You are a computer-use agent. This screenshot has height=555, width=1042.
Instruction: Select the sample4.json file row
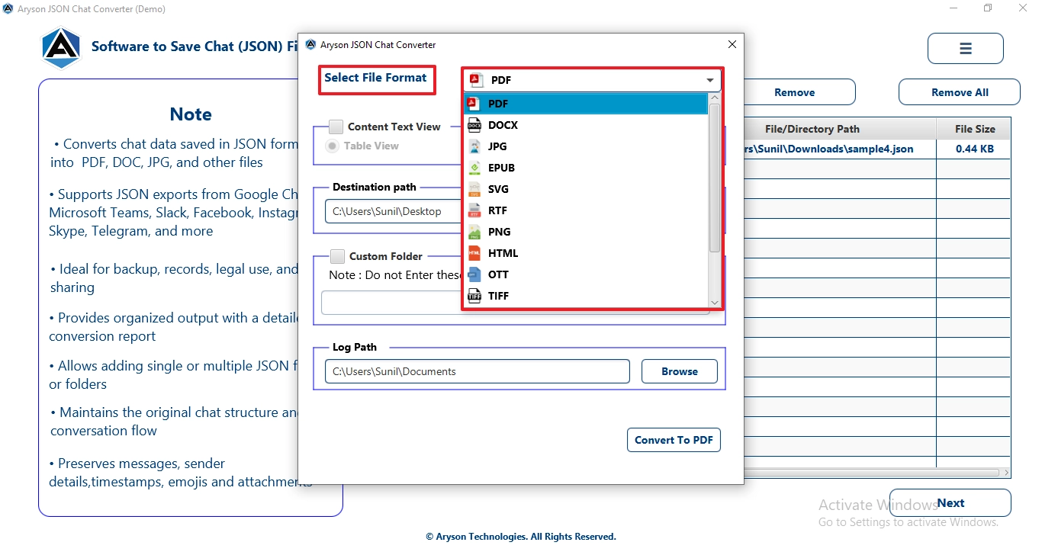pyautogui.click(x=877, y=149)
